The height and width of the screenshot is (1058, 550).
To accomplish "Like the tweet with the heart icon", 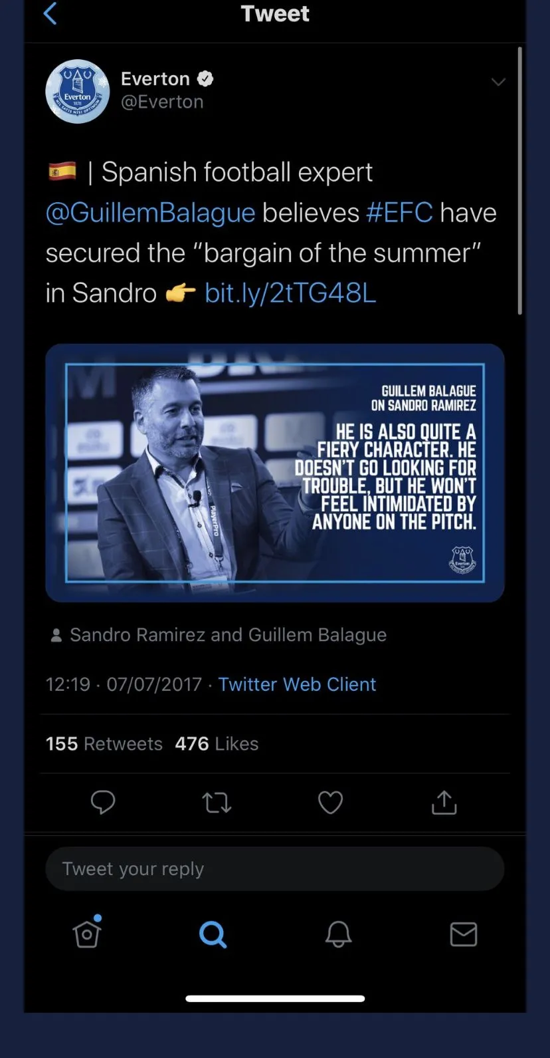I will click(x=330, y=803).
